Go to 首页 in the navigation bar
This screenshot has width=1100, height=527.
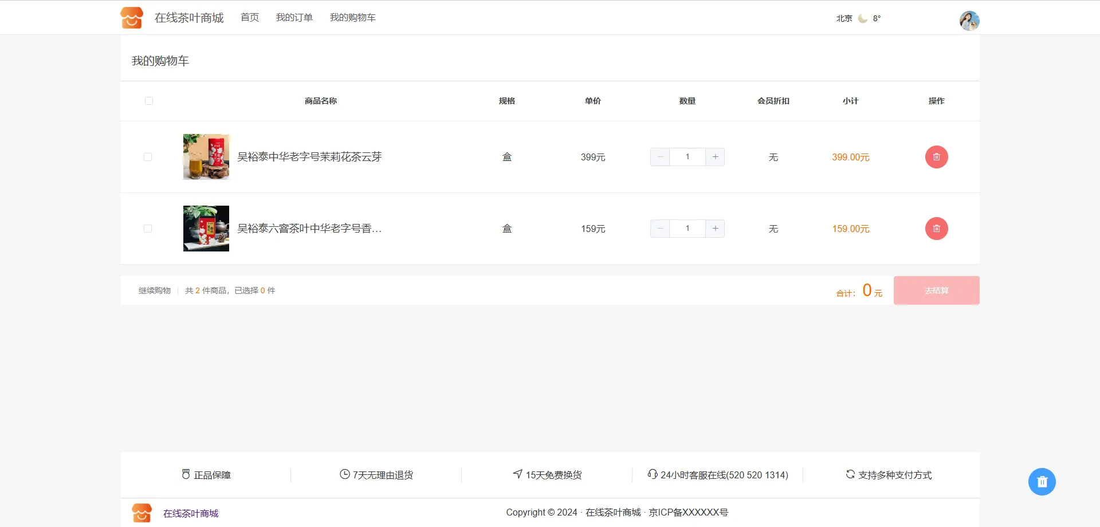tap(250, 18)
